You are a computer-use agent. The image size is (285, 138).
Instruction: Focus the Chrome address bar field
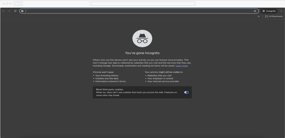click(x=139, y=11)
